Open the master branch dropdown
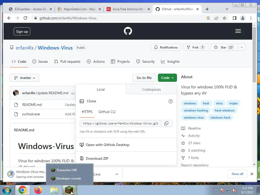The image size is (260, 195). (x=25, y=78)
